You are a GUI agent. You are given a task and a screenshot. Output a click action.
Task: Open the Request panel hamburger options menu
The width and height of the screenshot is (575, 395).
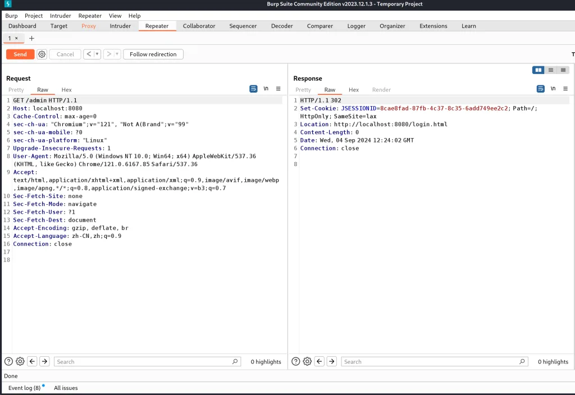(279, 89)
